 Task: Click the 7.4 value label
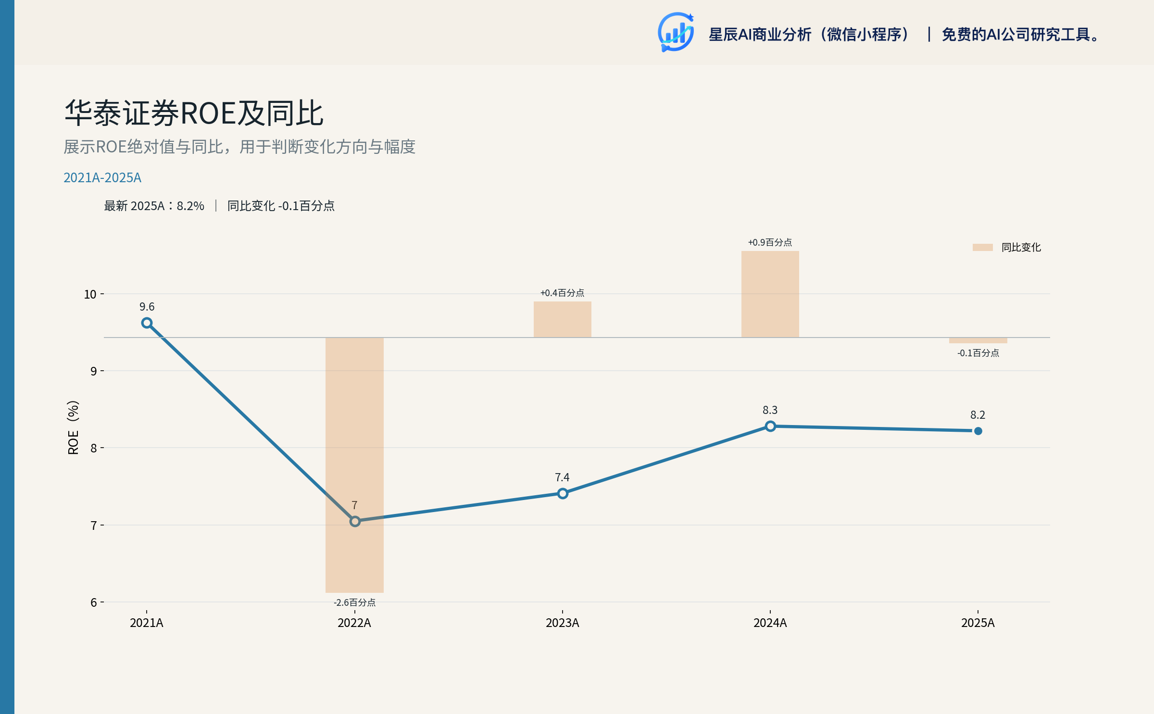(x=562, y=477)
